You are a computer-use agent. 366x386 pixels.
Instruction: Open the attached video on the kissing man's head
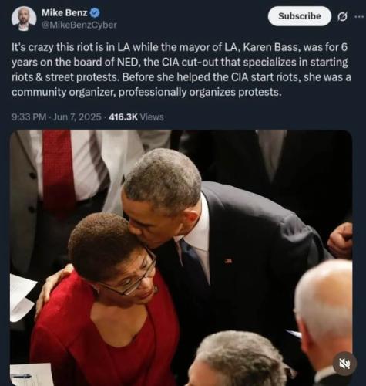pos(163,178)
